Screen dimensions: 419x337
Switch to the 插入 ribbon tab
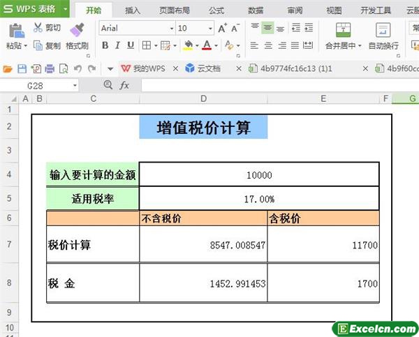[132, 10]
